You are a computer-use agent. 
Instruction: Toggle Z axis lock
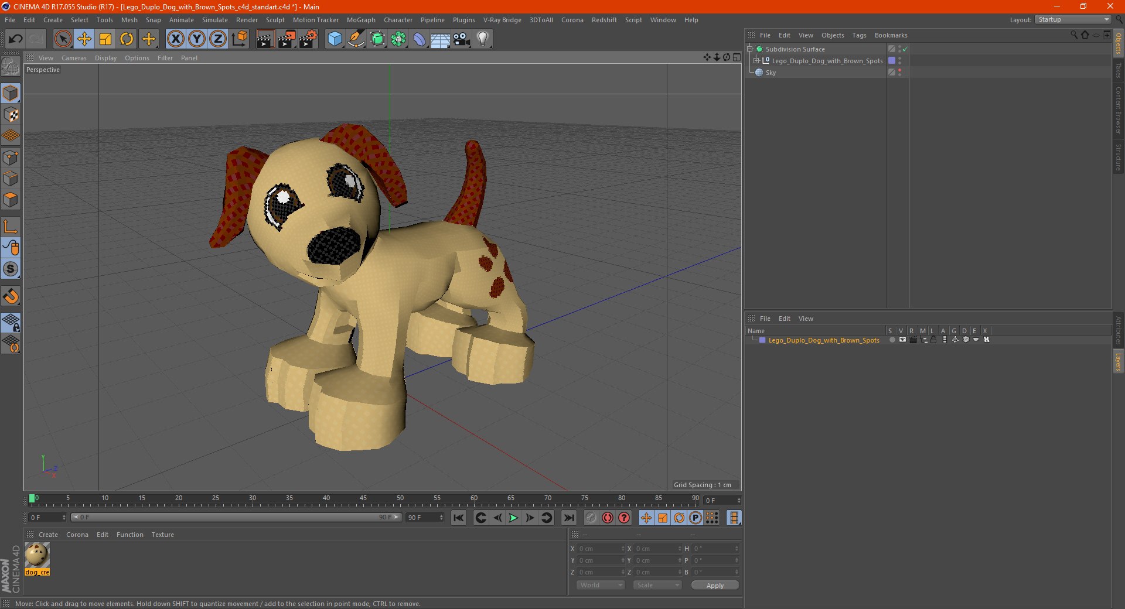coord(218,39)
